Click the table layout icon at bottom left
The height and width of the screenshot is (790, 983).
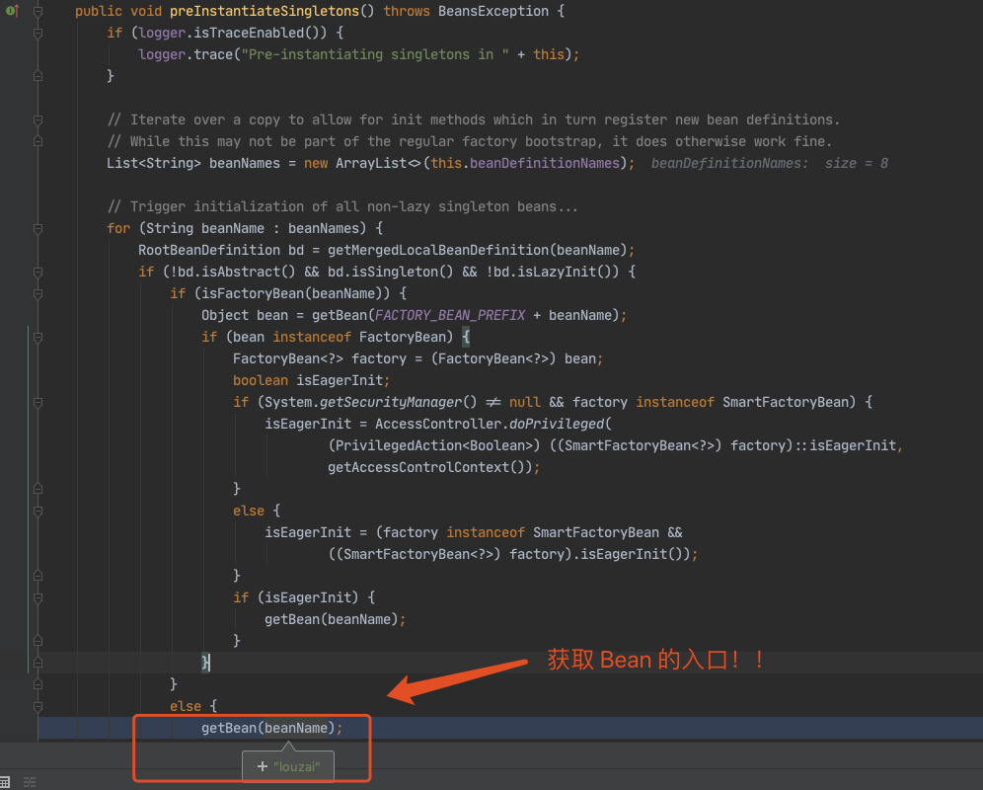click(x=4, y=782)
